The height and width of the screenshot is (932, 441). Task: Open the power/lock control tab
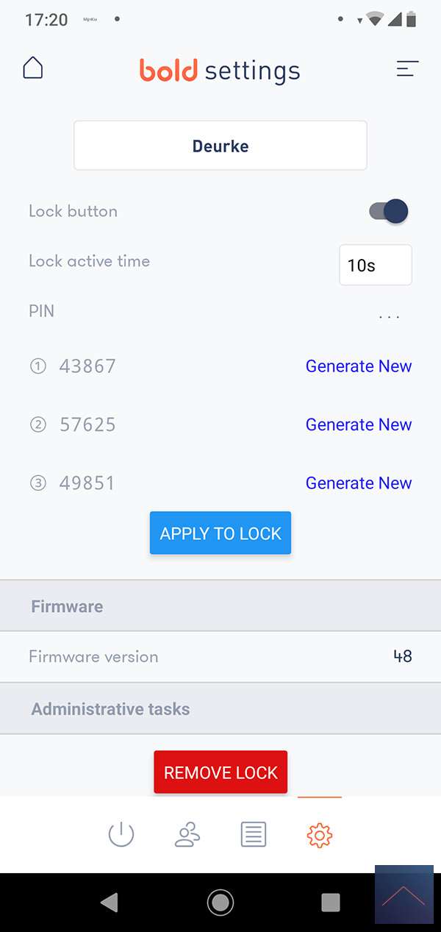[x=121, y=835]
